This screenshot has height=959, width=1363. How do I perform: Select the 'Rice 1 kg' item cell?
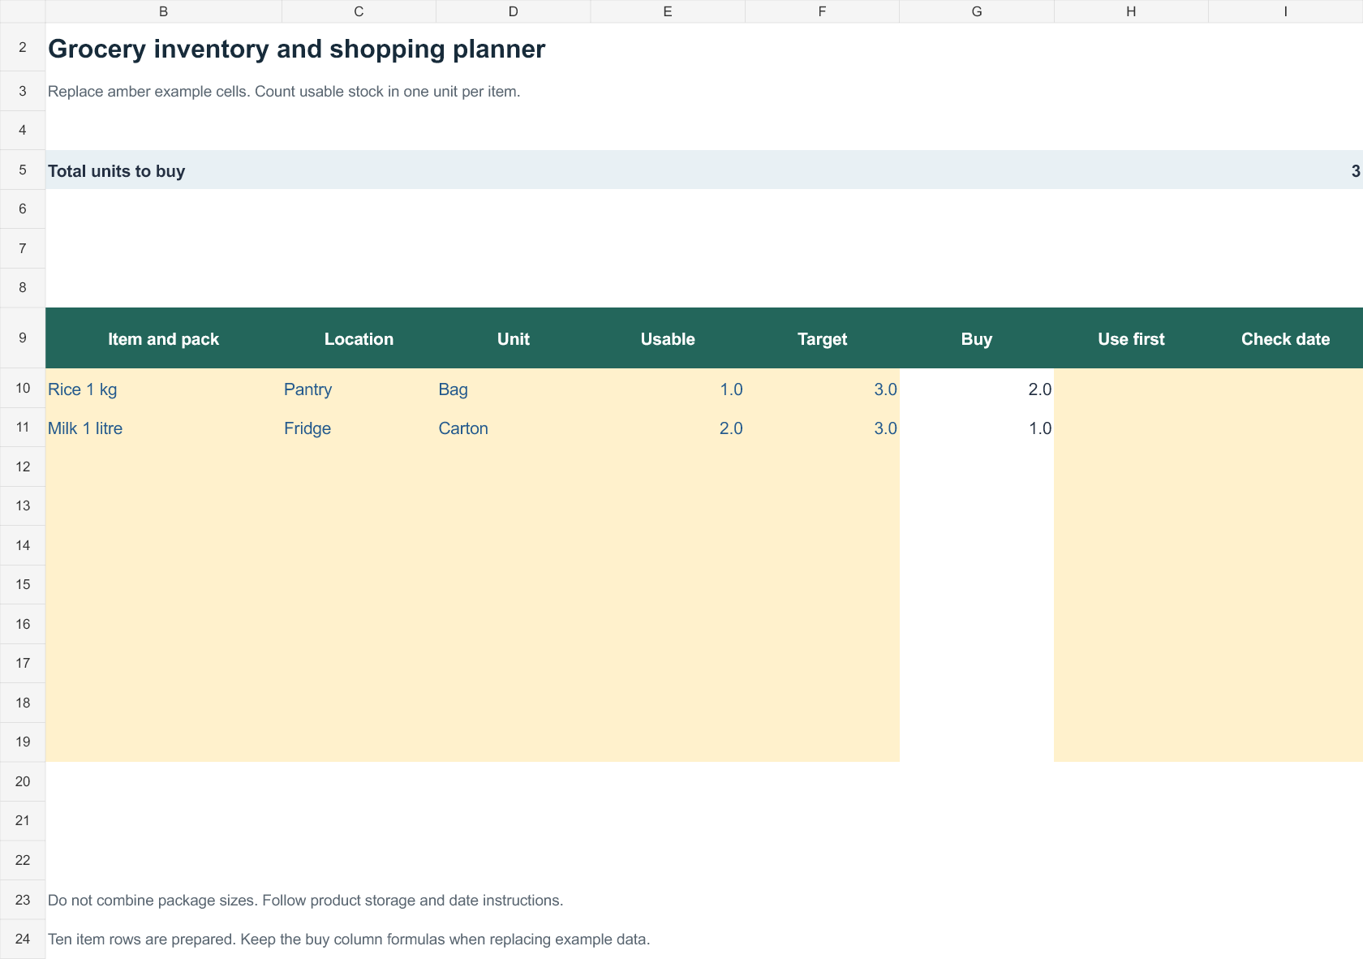point(164,389)
